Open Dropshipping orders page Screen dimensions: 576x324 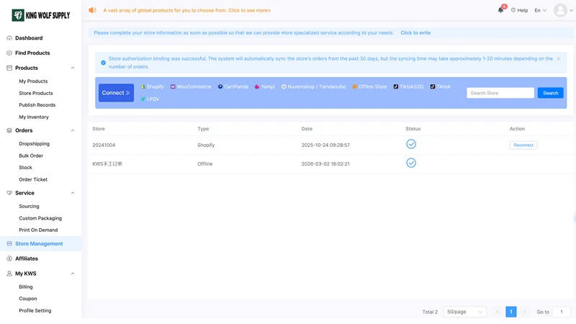[x=34, y=143]
